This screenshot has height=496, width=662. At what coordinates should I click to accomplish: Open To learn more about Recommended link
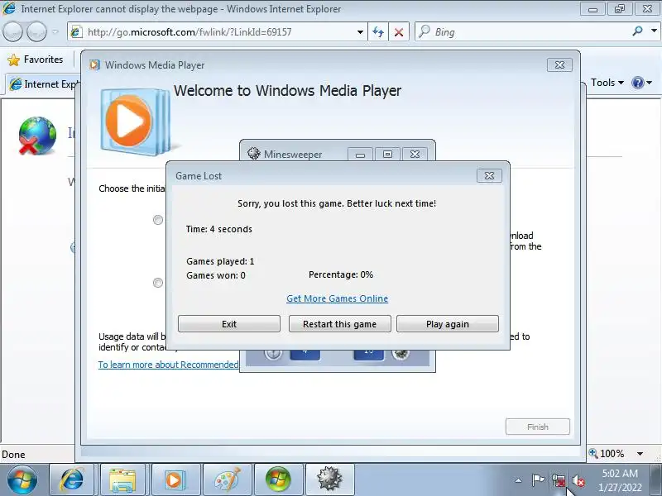click(x=169, y=365)
